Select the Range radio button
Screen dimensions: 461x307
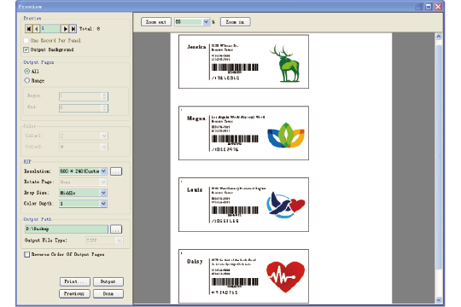tap(27, 80)
